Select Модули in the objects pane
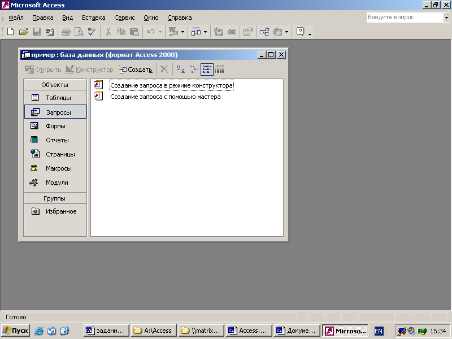Image resolution: width=452 pixels, height=339 pixels. click(x=55, y=182)
